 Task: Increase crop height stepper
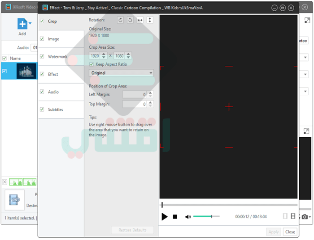(x=128, y=54)
